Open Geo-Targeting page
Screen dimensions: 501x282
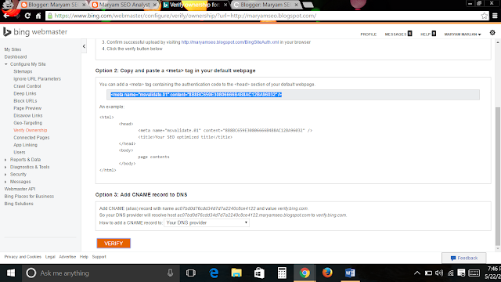[x=28, y=123]
